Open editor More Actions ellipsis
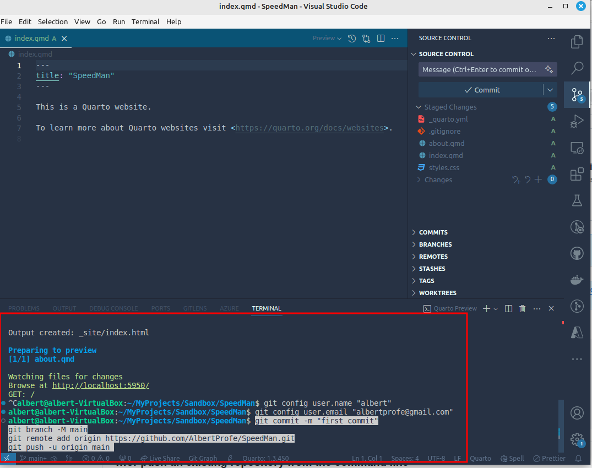This screenshot has height=468, width=592. pyautogui.click(x=395, y=39)
